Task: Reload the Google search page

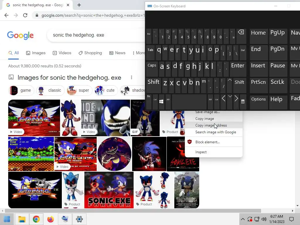Action: click(25, 15)
